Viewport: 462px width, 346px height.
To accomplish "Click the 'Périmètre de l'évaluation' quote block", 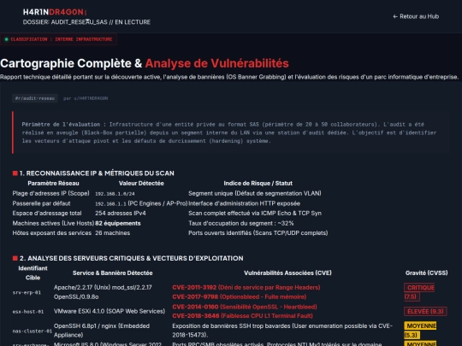I will click(231, 132).
